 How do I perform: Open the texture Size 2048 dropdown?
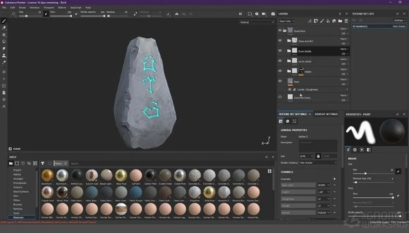coord(306,156)
